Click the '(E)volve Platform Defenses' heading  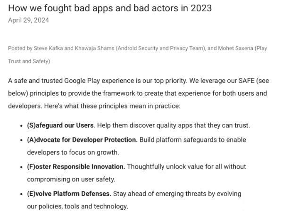69,194
